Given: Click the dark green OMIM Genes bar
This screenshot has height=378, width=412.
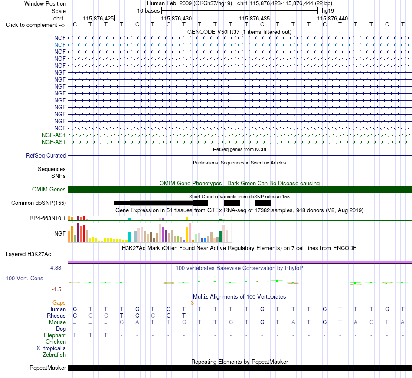Looking at the screenshot, I should (240, 190).
